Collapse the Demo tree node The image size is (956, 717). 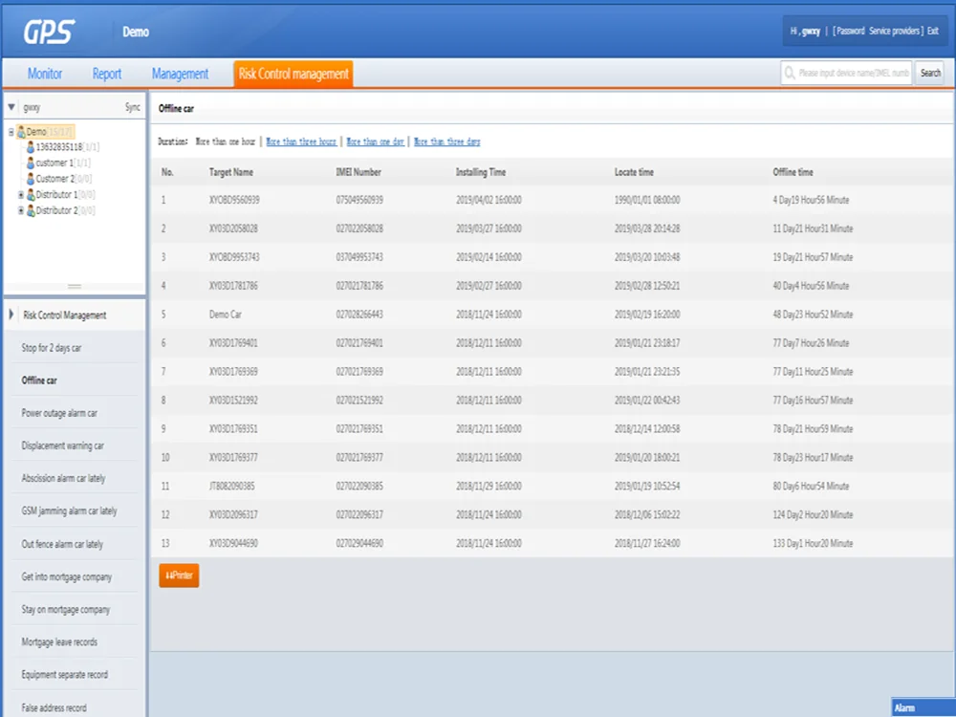(11, 132)
